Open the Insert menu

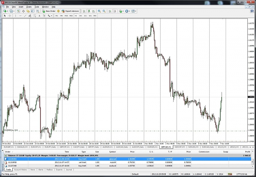21,7
